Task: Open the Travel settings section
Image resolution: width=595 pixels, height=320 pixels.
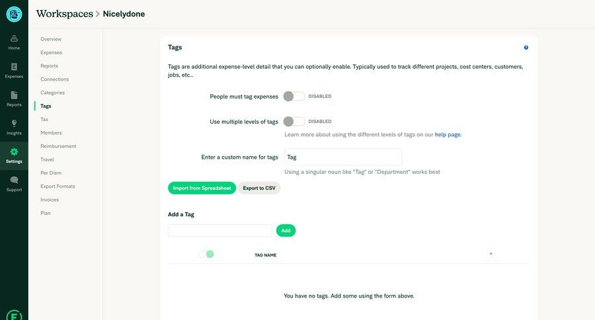Action: tap(47, 159)
